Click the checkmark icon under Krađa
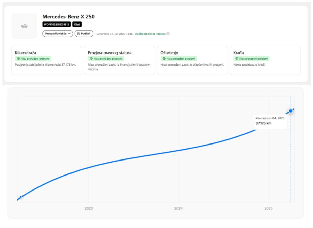 coord(237,59)
